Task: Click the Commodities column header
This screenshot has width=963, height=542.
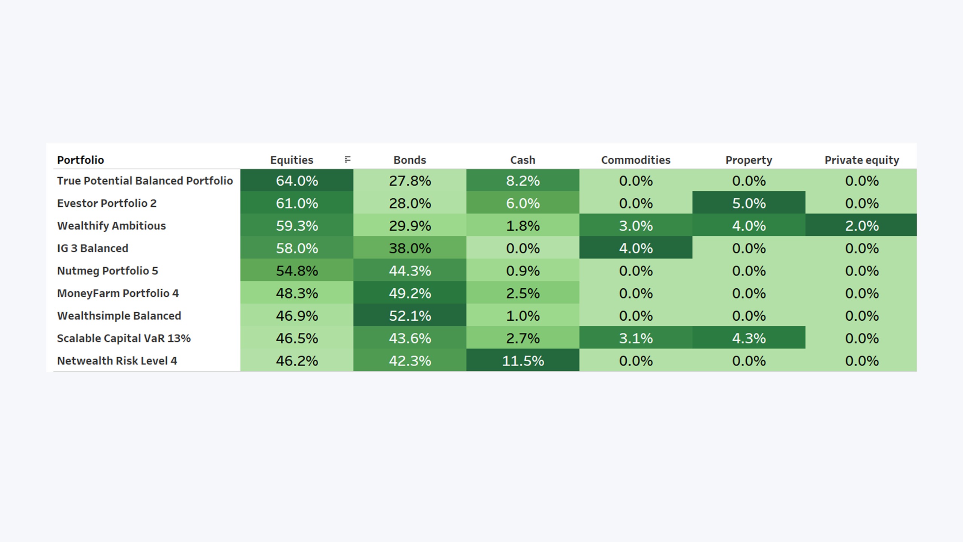Action: (636, 160)
